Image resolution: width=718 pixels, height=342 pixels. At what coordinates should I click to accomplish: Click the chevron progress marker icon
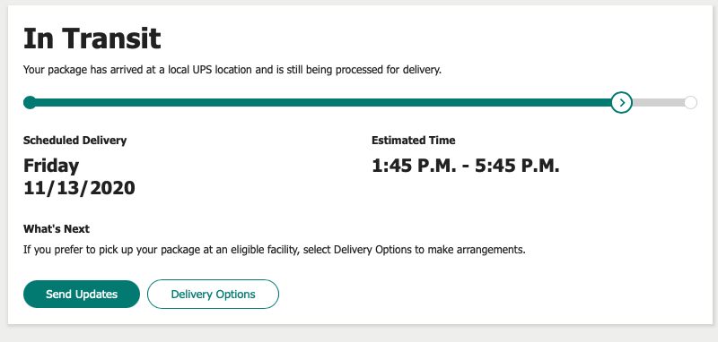point(621,103)
